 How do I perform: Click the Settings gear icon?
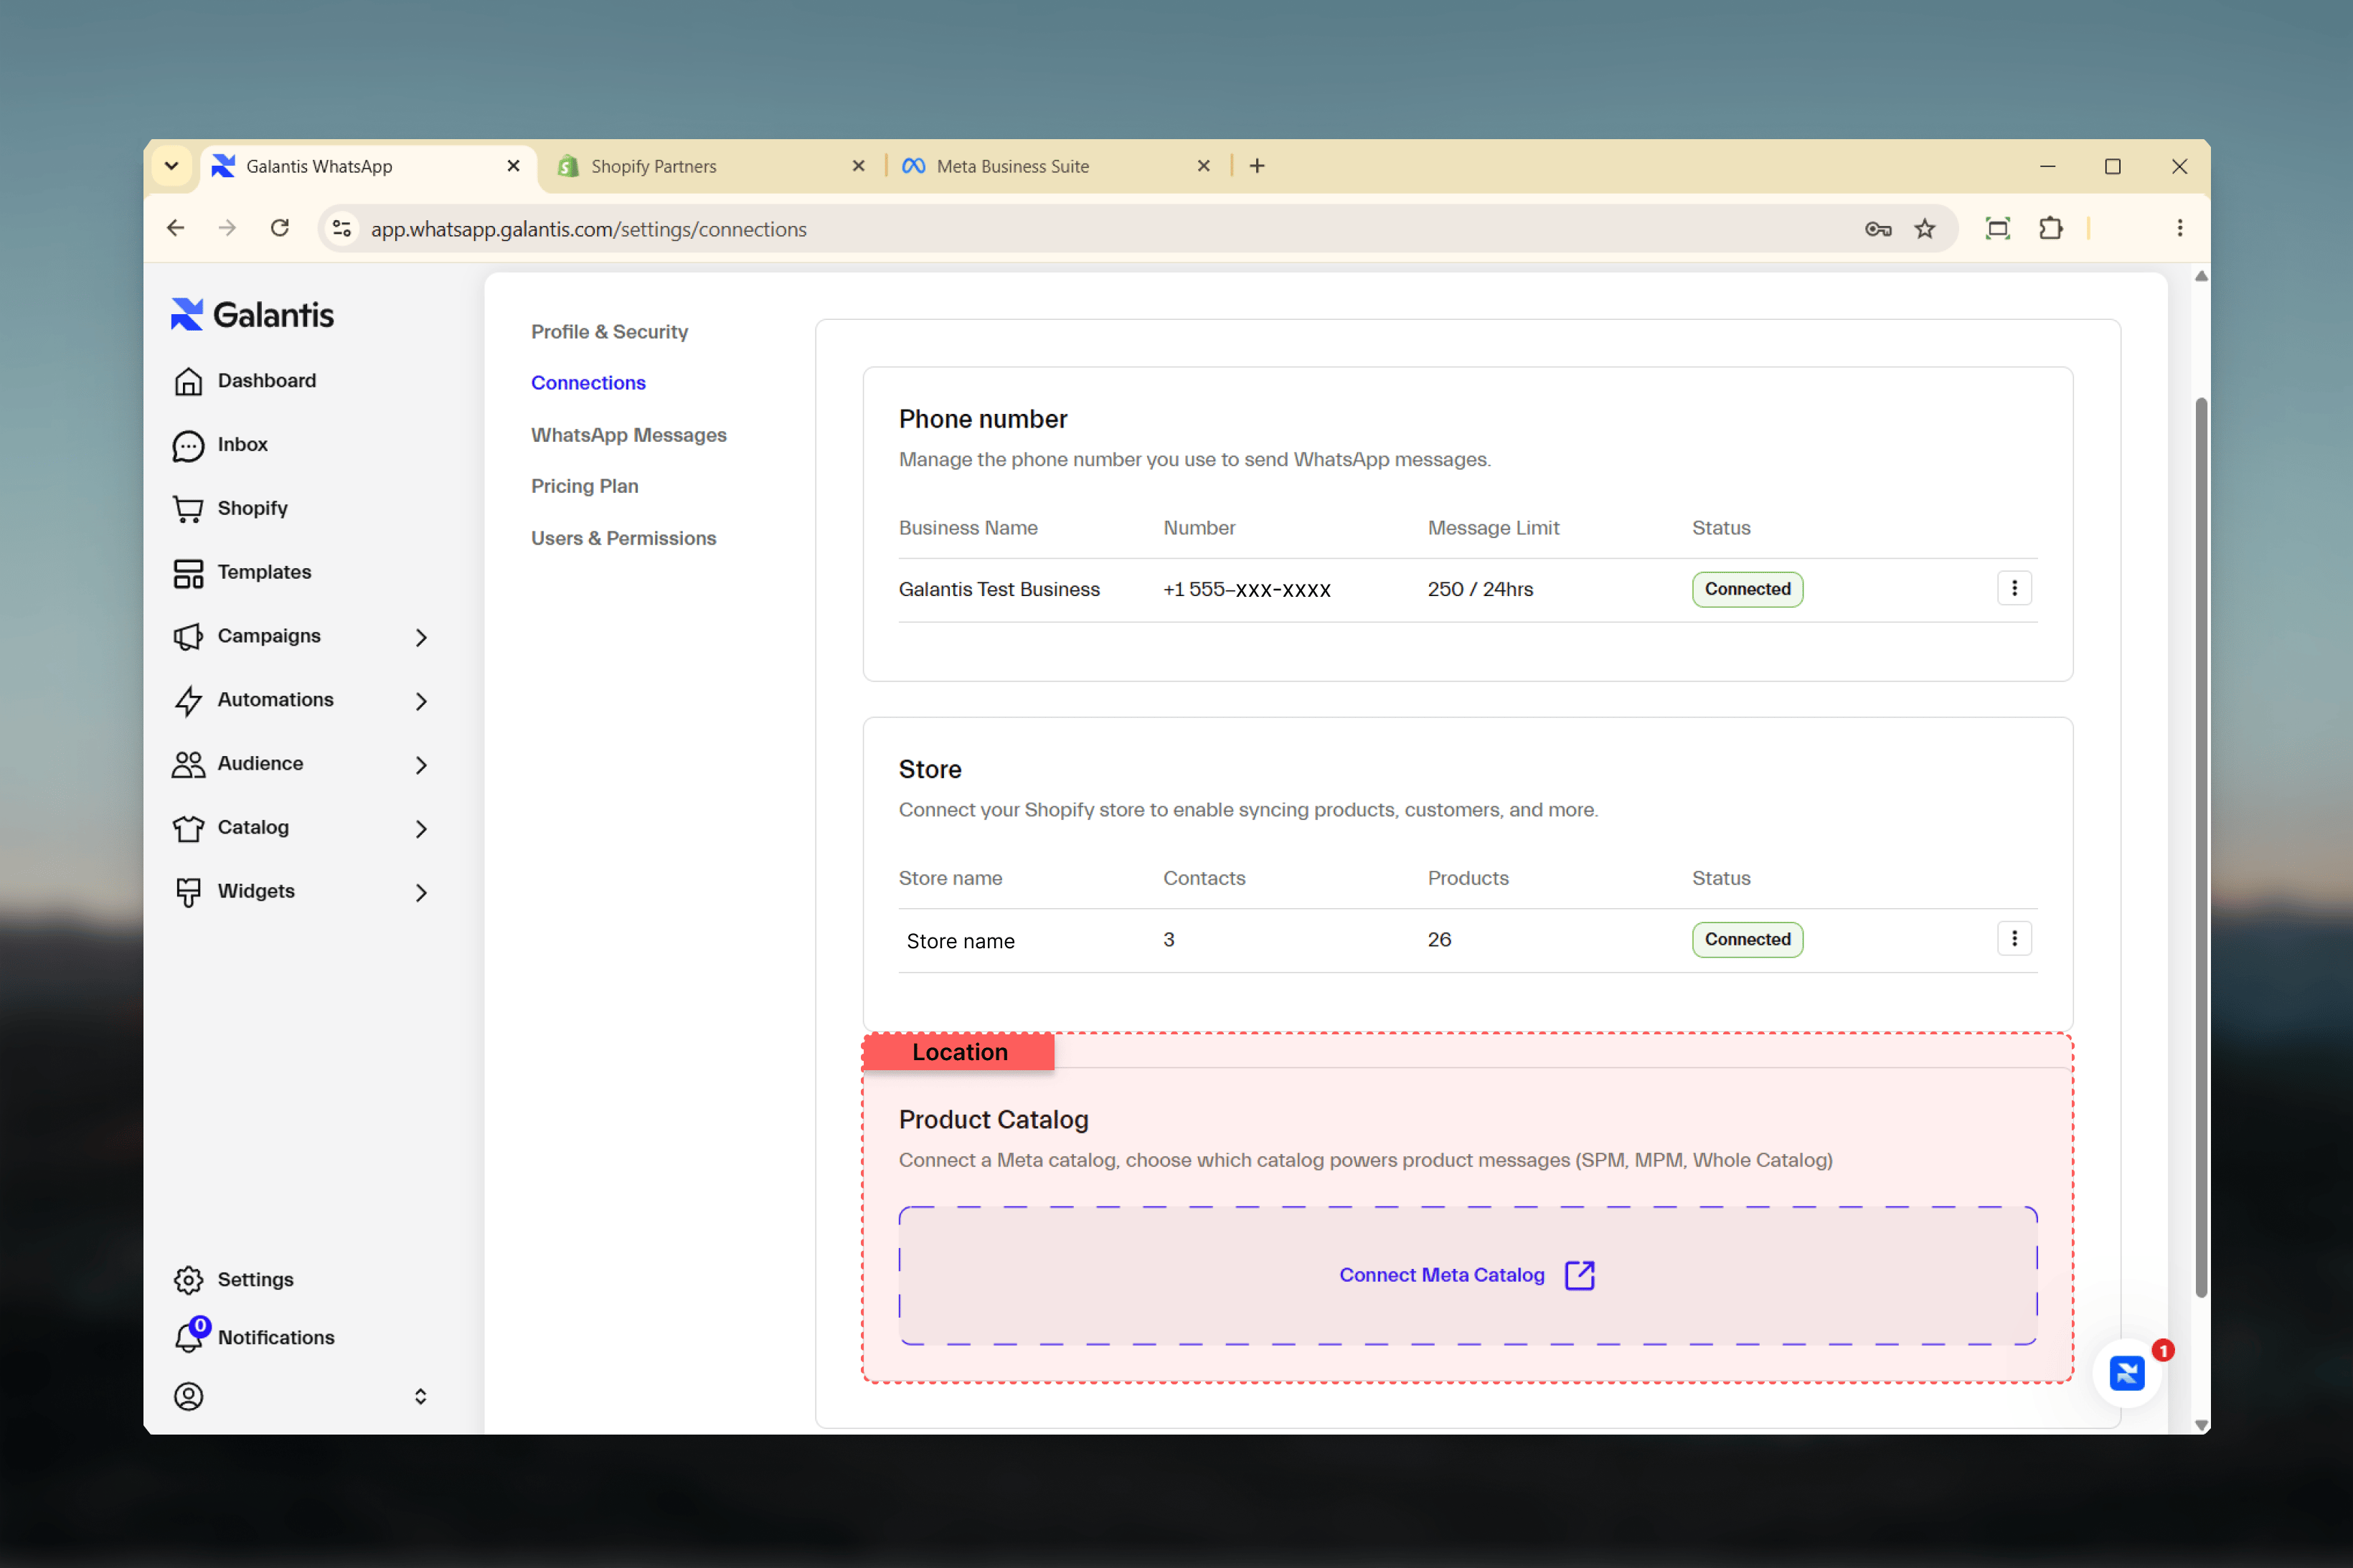188,1280
